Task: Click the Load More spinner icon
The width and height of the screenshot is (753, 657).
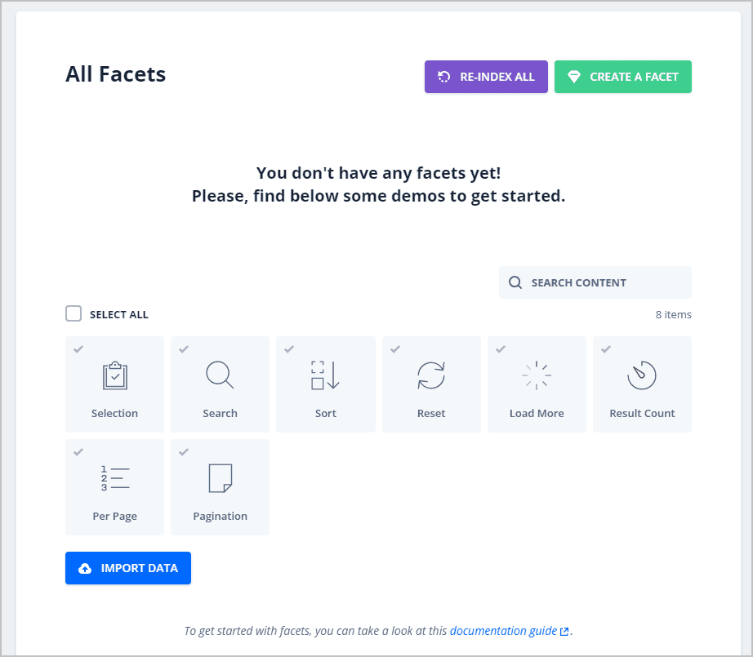Action: pyautogui.click(x=537, y=375)
